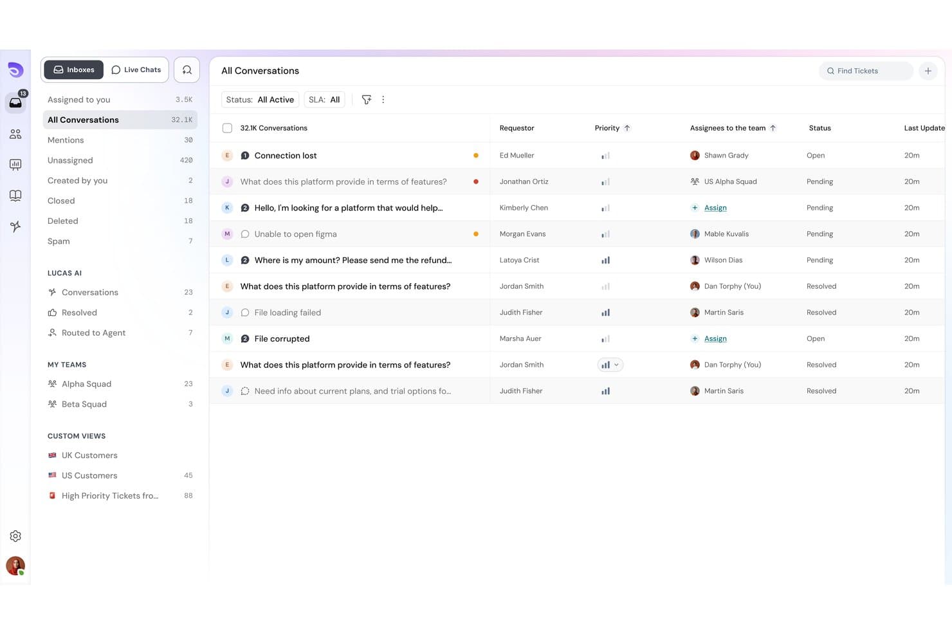Click the filter funnel icon
Image resolution: width=952 pixels, height=635 pixels.
click(367, 100)
